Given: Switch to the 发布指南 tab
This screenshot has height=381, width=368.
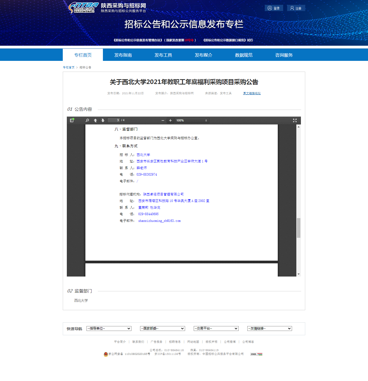Looking at the screenshot, I should tap(123, 55).
